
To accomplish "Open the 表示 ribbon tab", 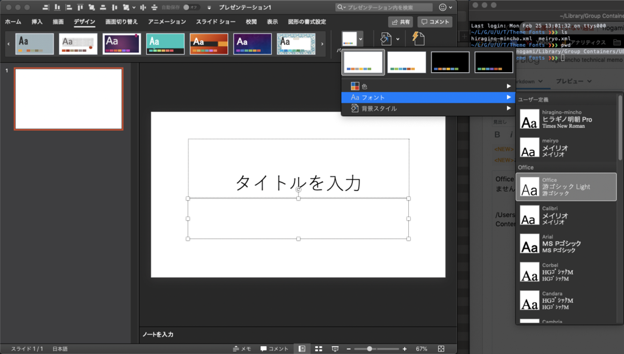I will coord(272,21).
